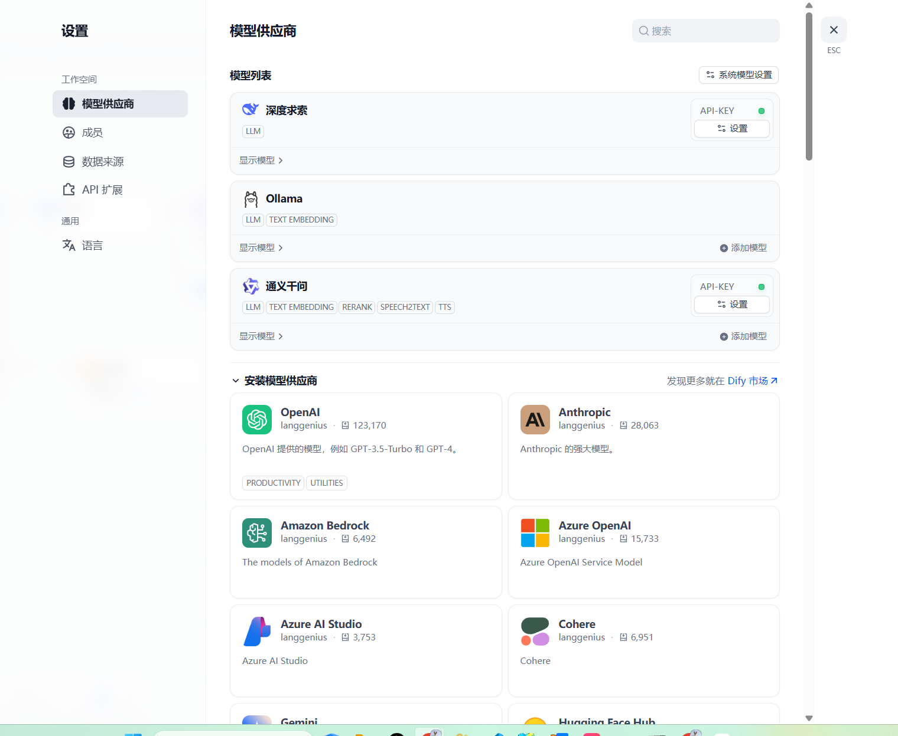The image size is (898, 736).
Task: Click the page scrollbar thumb
Action: (x=809, y=86)
